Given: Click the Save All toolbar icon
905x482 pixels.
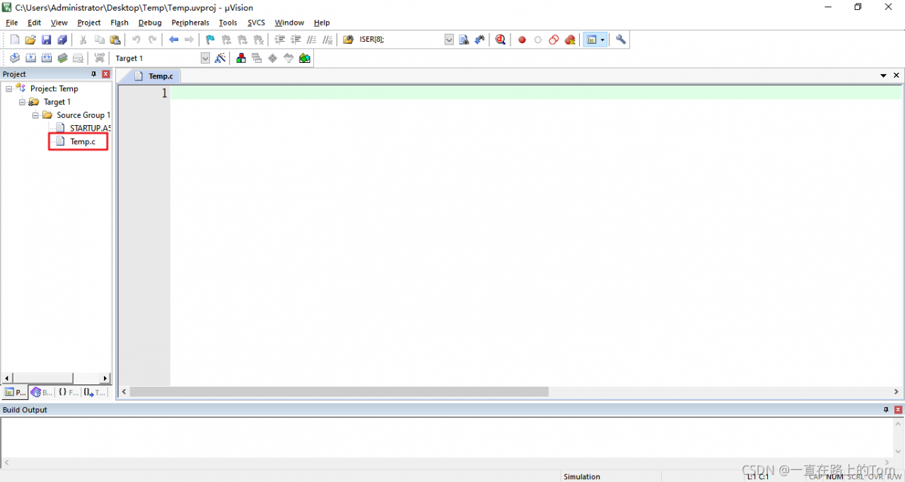Looking at the screenshot, I should pos(62,40).
